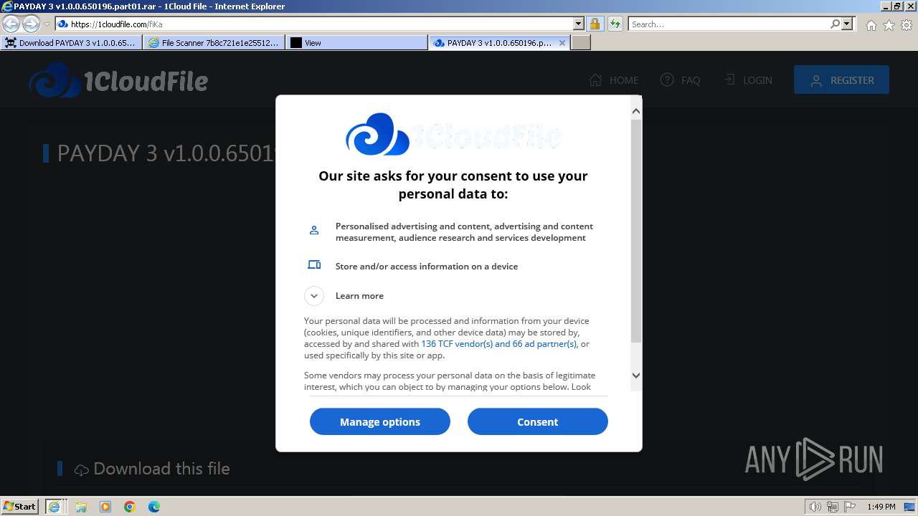
Task: Open the recent pages dropdown arrow
Action: (x=47, y=24)
